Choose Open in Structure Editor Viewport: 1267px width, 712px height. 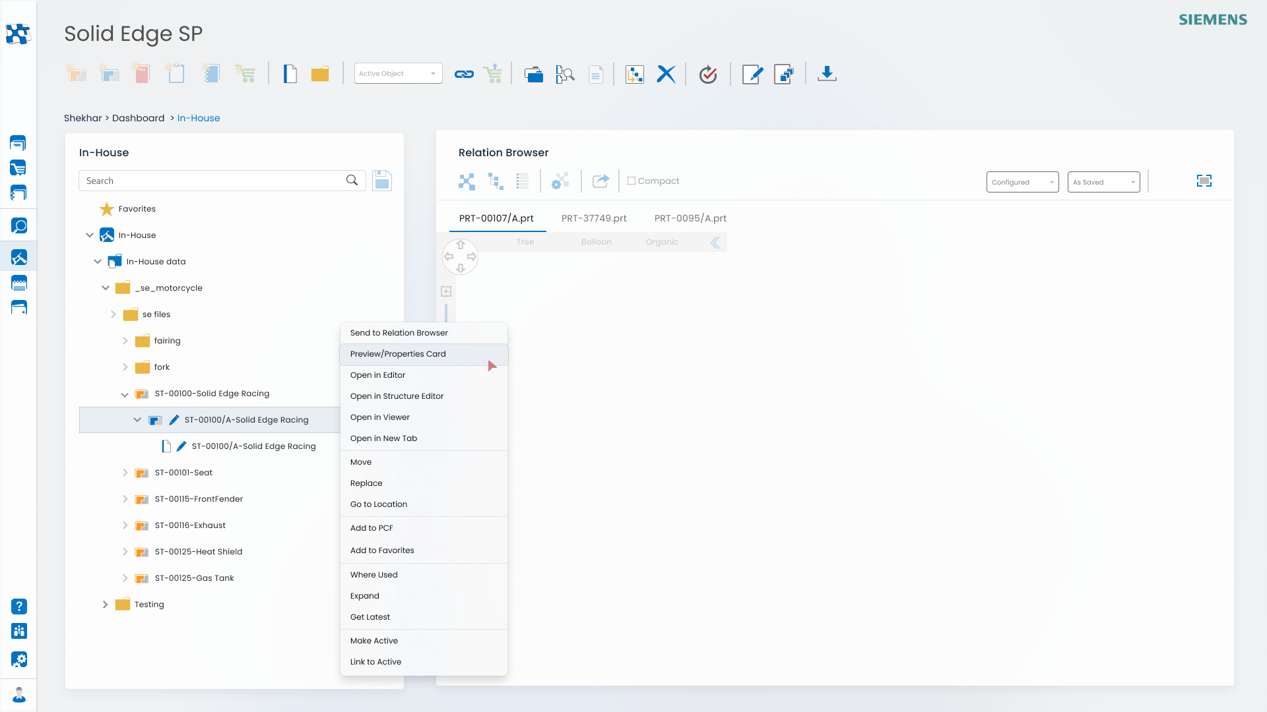click(424, 396)
